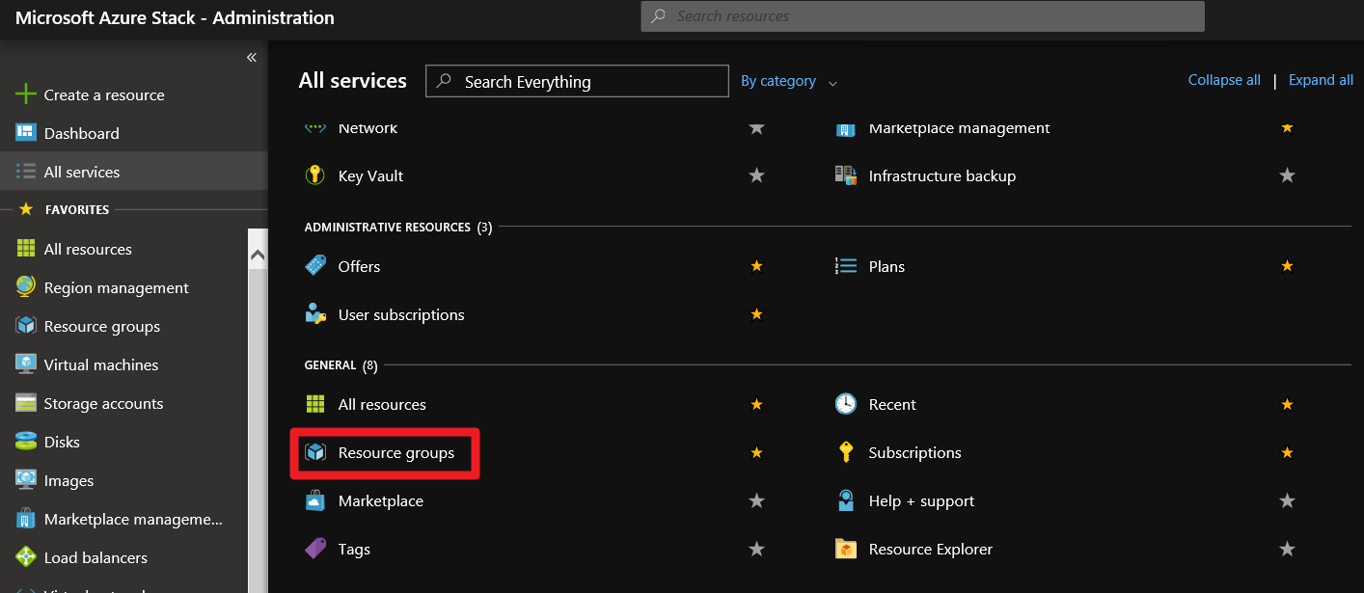Collapse the left sidebar with double chevron
The width and height of the screenshot is (1364, 593).
pos(251,57)
